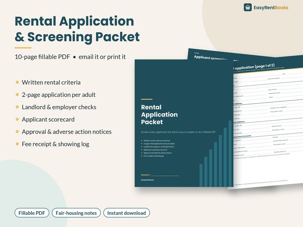Select the '2-page application per adult' bullet

tap(59, 95)
